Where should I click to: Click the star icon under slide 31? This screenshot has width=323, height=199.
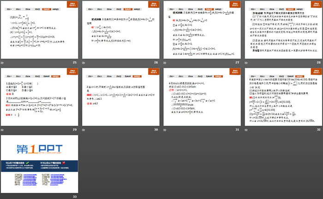pyautogui.click(x=166, y=129)
